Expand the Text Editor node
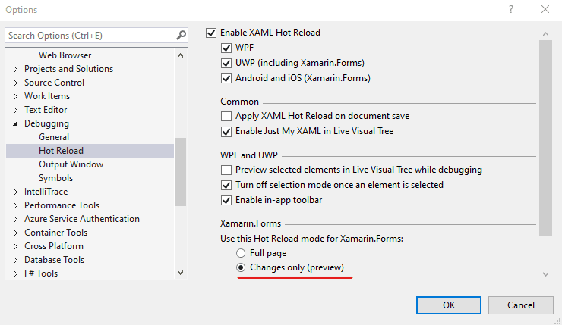 tap(15, 110)
